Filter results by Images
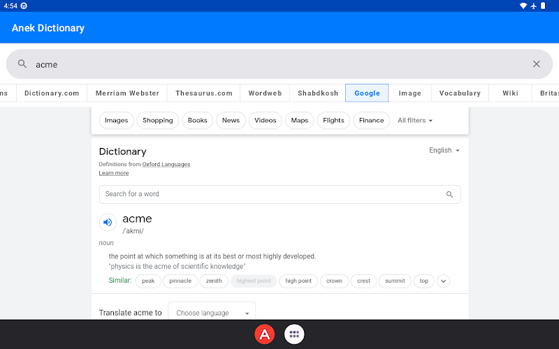Screen dimensions: 559x349 (116, 120)
